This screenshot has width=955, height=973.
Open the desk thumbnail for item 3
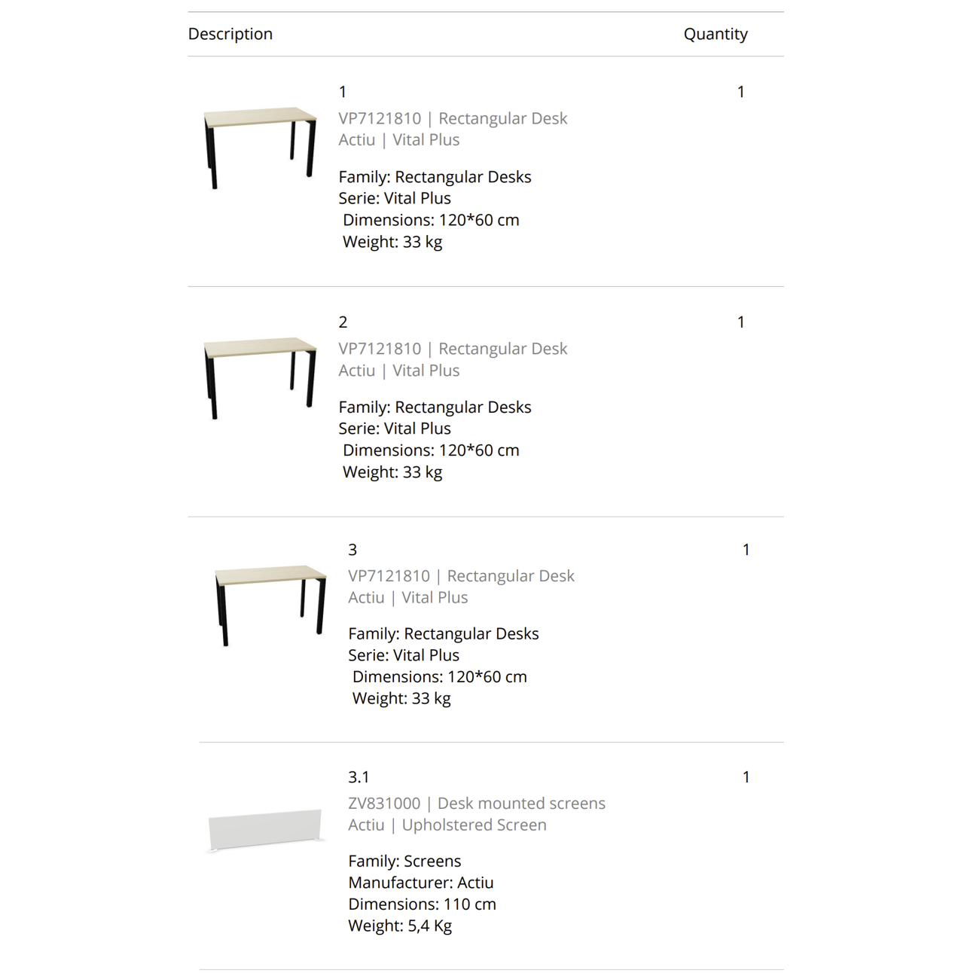coord(270,605)
